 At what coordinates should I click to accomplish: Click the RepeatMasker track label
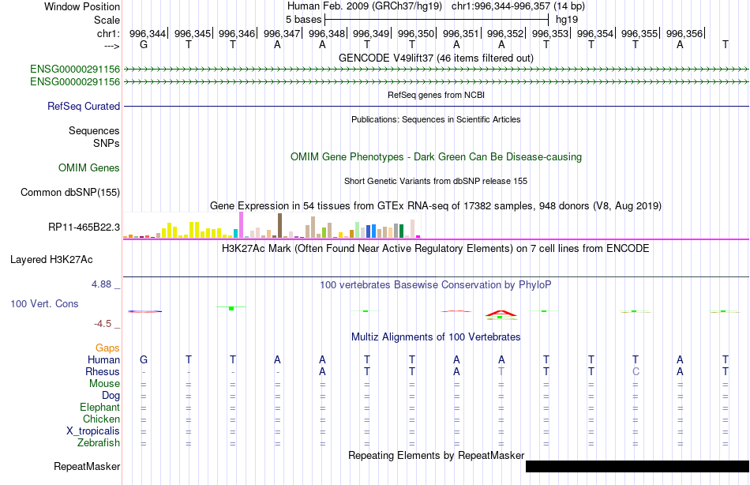pos(87,466)
